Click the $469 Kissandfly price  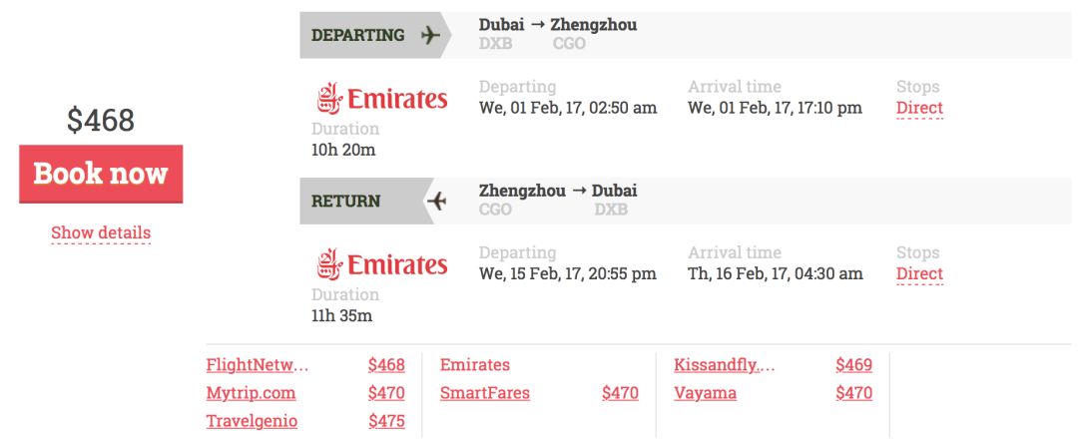(853, 365)
